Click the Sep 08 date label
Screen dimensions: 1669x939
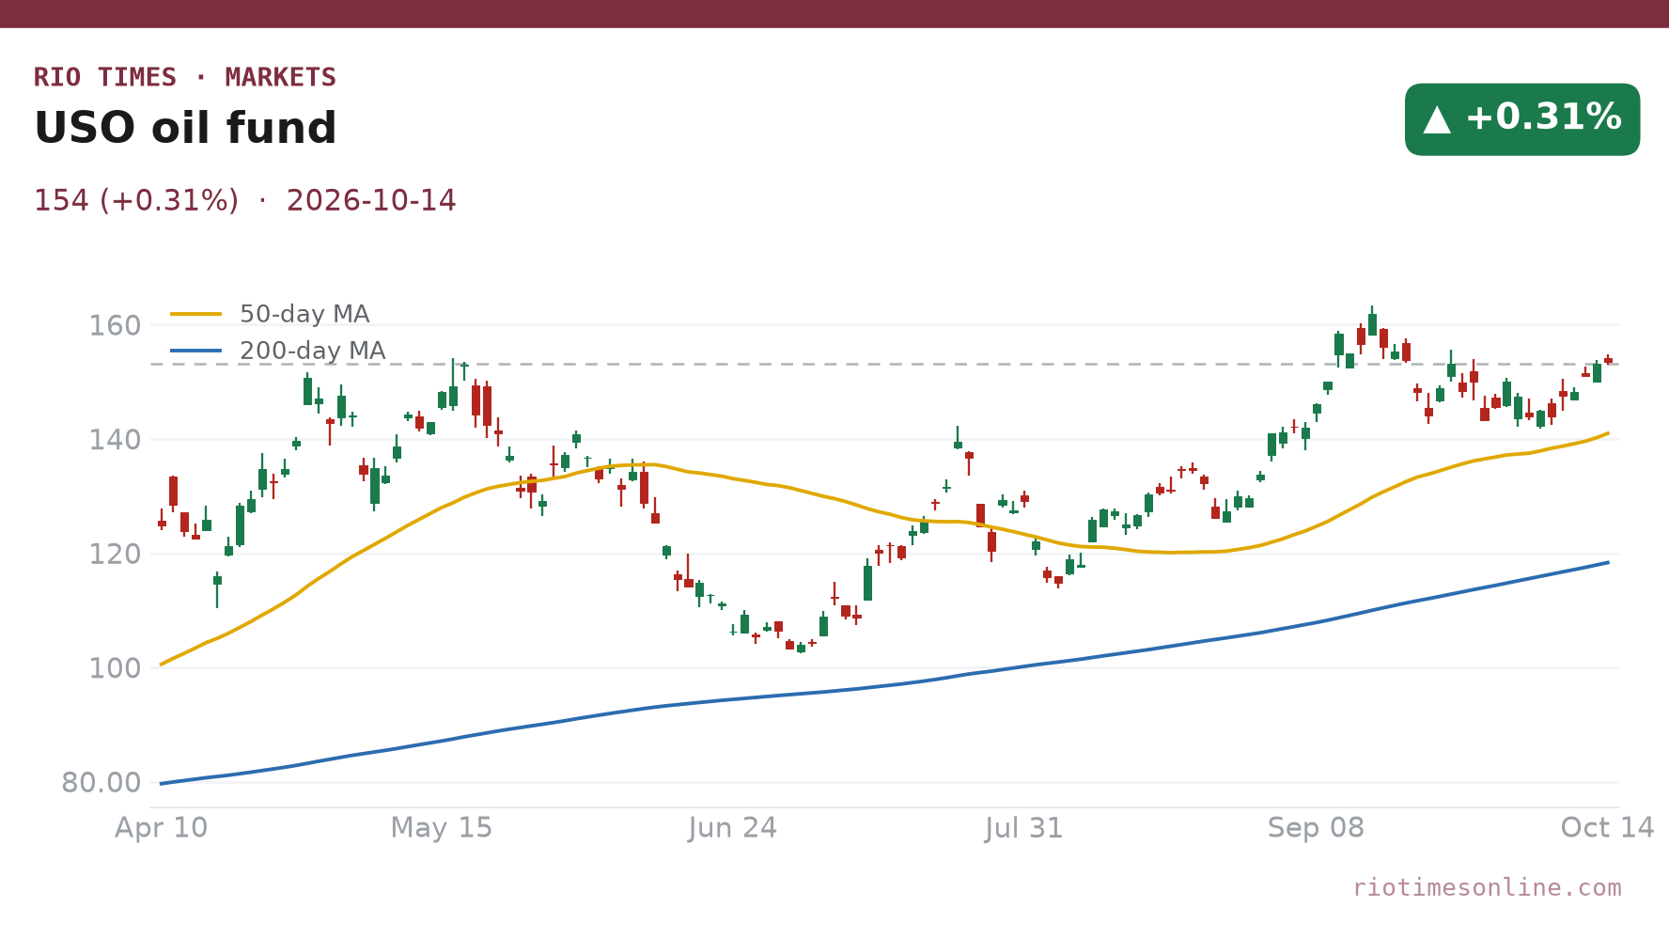[x=1316, y=828]
